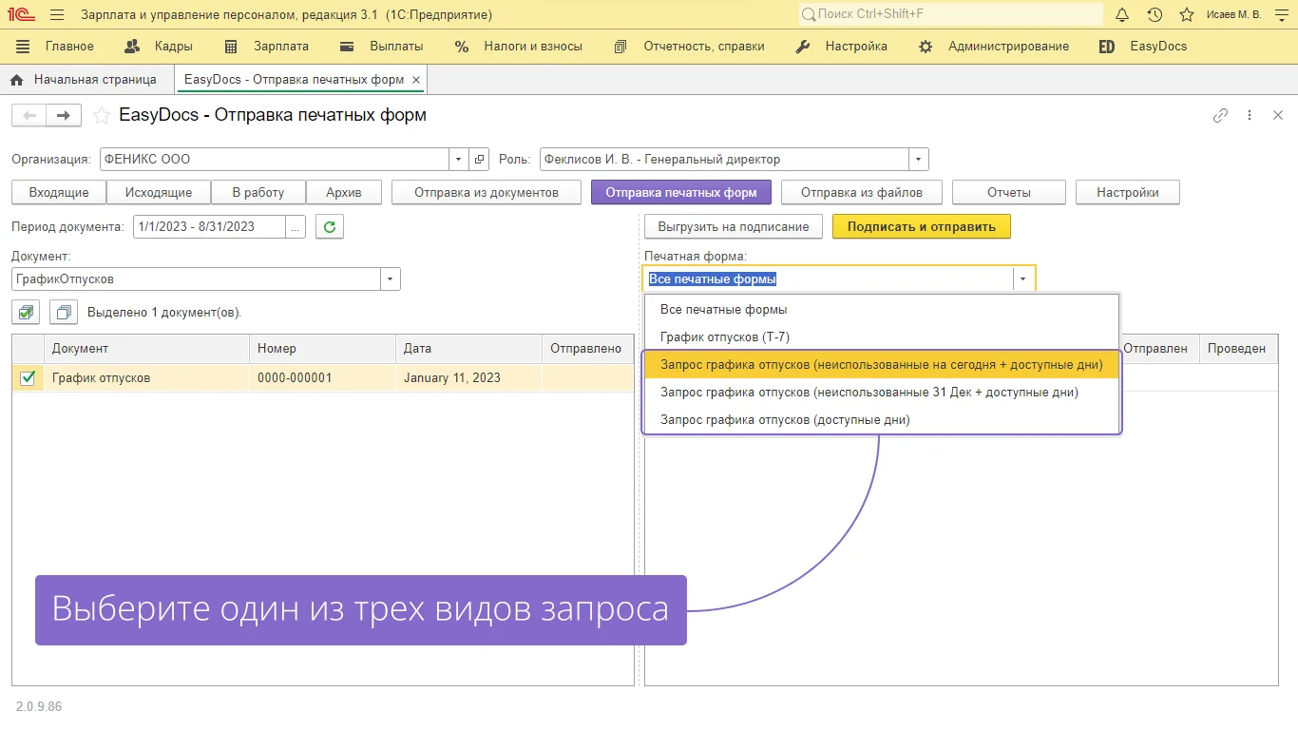Switch to the Начальная страница tab
Viewport: 1298px width, 730px height.
point(94,80)
